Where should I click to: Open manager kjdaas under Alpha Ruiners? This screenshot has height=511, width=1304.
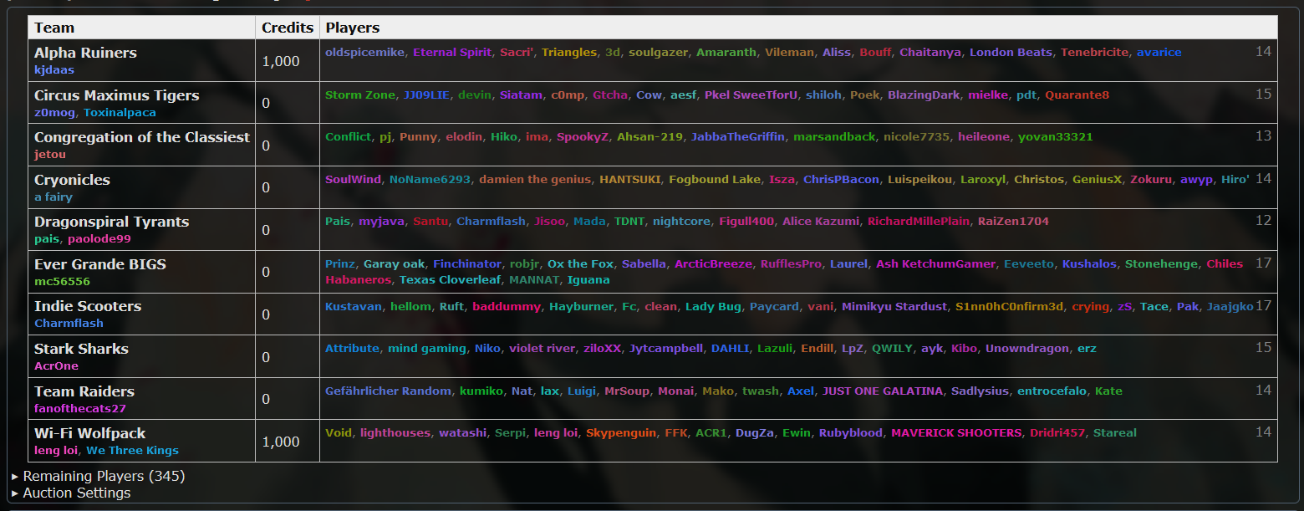click(x=54, y=70)
